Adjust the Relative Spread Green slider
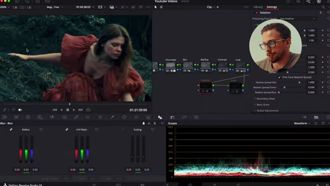 click(284, 87)
